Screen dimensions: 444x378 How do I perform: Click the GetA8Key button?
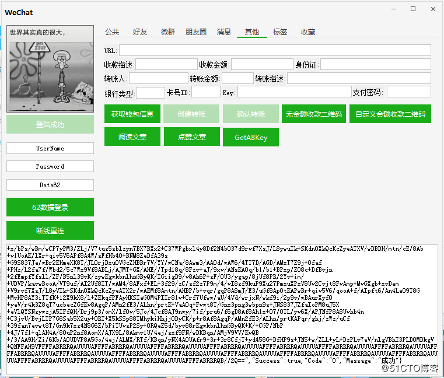[251, 137]
